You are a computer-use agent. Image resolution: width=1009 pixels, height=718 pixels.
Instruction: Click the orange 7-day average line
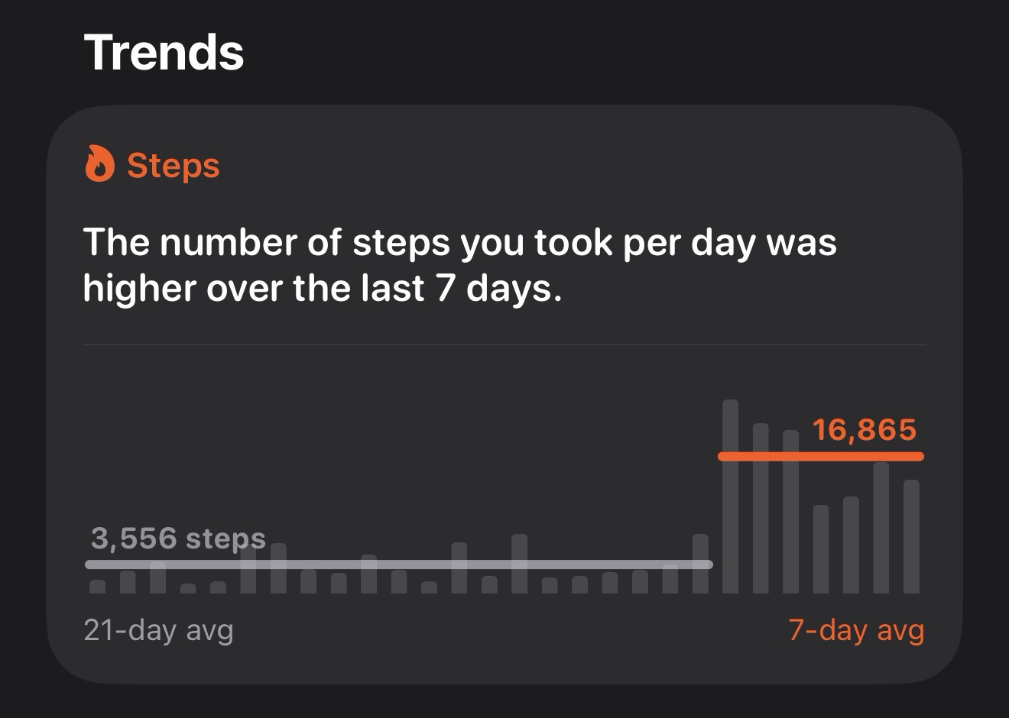tap(821, 457)
